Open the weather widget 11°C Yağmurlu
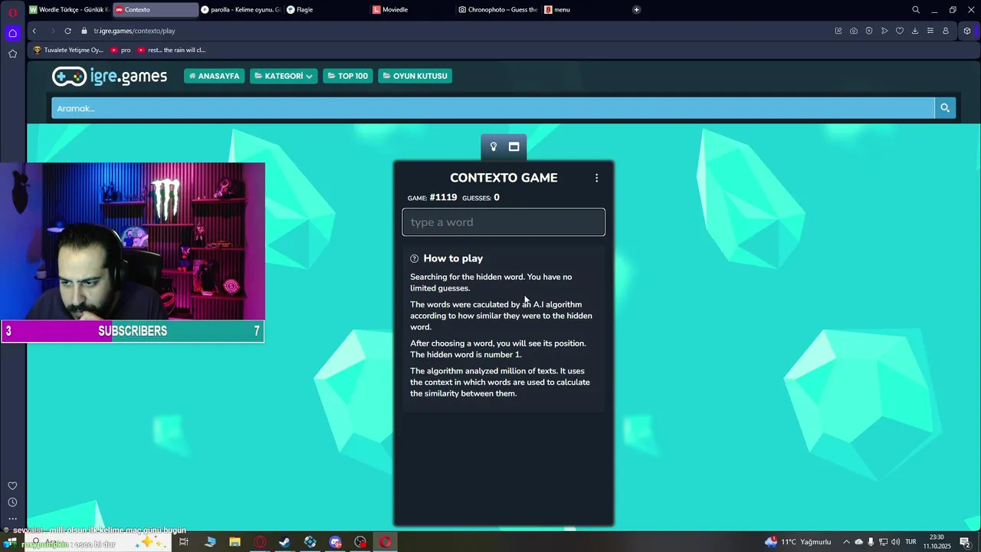The height and width of the screenshot is (552, 981). pos(798,542)
